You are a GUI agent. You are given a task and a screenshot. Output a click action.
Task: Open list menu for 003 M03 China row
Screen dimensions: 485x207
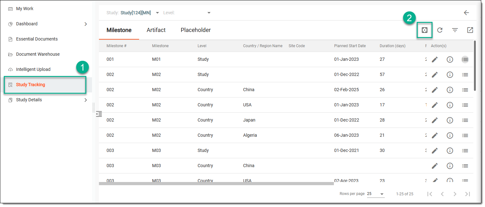pos(465,166)
